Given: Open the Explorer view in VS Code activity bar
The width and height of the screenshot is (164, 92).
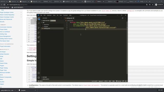Looking at the screenshot, I should tap(39, 19).
